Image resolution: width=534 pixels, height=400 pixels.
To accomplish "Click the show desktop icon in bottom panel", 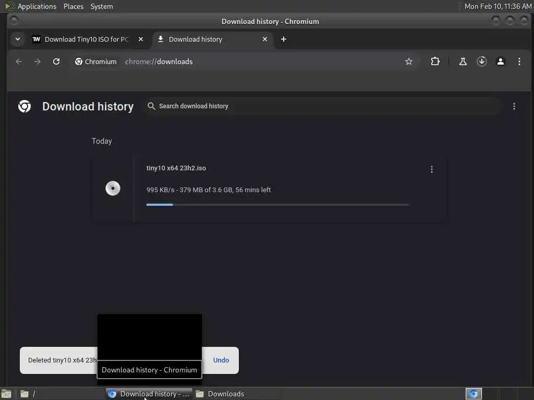I will (x=6, y=394).
